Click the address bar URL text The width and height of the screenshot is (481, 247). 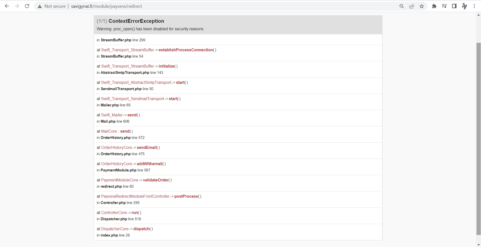coord(106,6)
